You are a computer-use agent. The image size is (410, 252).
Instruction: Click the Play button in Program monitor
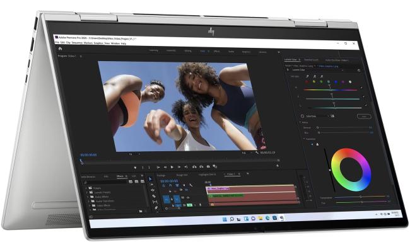click(172, 167)
